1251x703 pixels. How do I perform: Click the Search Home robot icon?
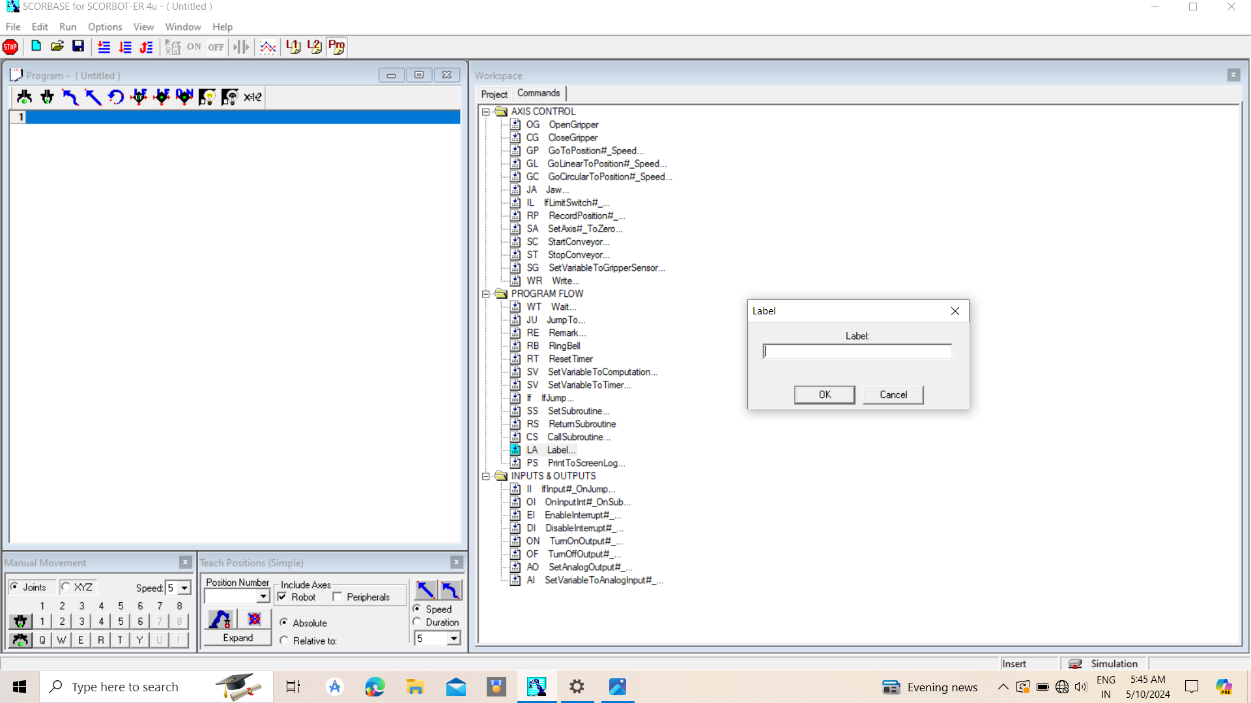173,47
